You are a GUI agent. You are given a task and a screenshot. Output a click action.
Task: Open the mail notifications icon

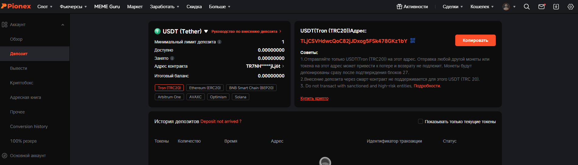[541, 7]
